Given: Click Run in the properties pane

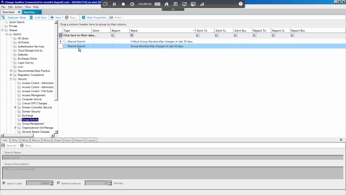Looking at the screenshot, I should pos(26,146).
